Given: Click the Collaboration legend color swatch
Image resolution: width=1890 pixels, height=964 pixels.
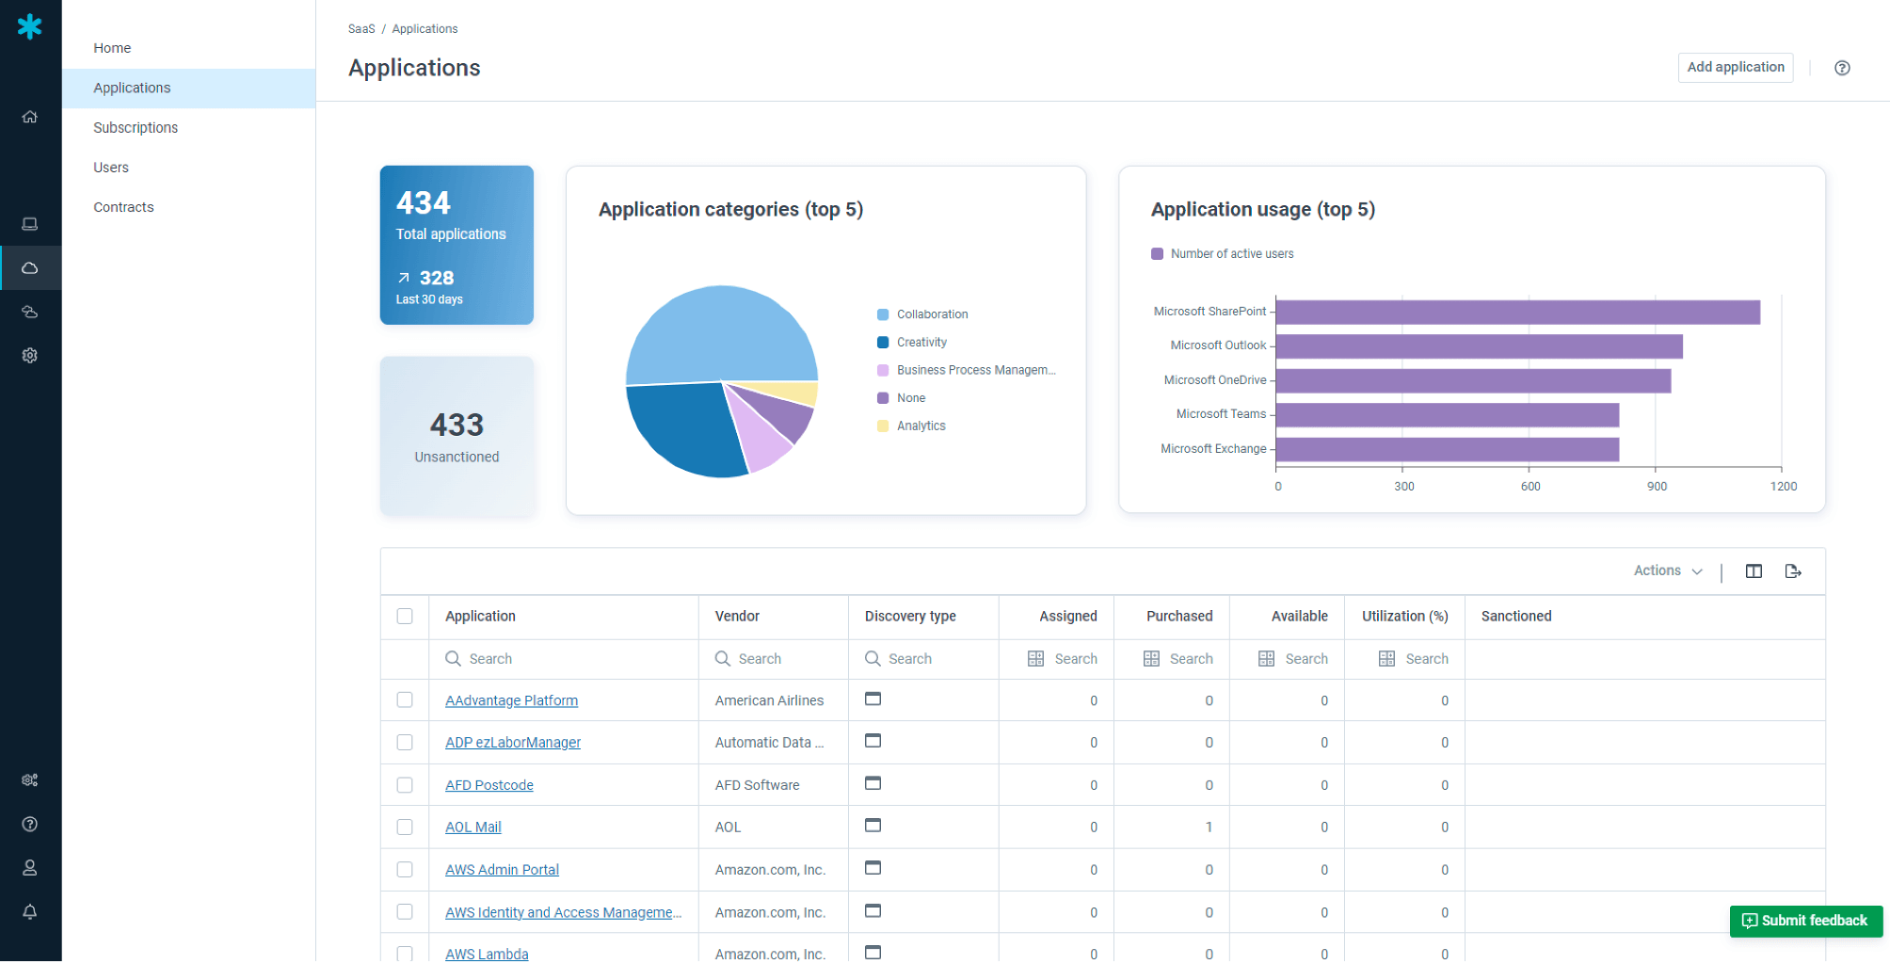Looking at the screenshot, I should pos(883,314).
